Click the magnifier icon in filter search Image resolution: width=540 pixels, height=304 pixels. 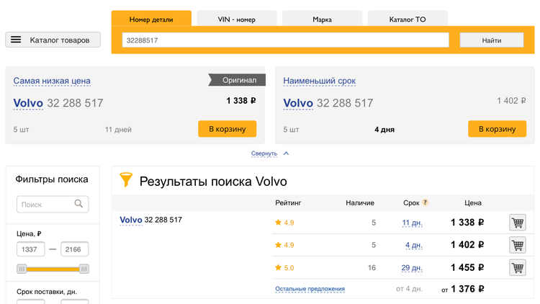(79, 204)
